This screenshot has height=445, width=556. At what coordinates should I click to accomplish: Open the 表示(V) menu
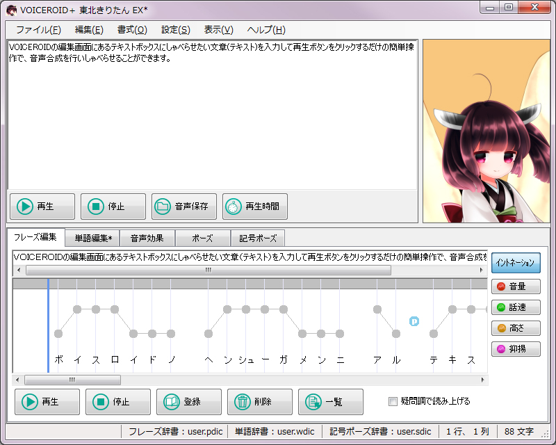(218, 30)
